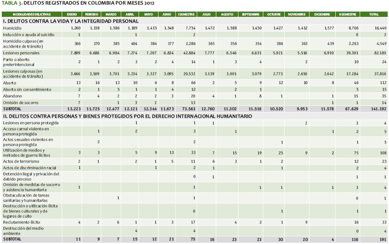Image resolution: width=389 pixels, height=244 pixels.
Task: Select the Homicidio row label
Action: (13, 28)
